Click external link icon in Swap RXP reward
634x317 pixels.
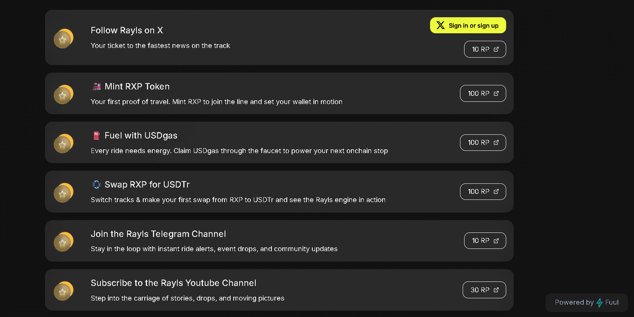(496, 191)
